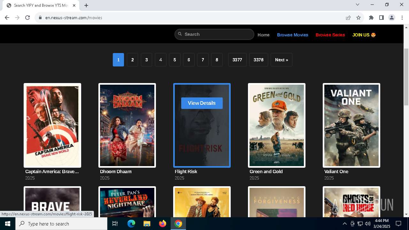Viewport: 409px width, 230px height.
Task: Open Browse Movies in navigation
Action: click(293, 35)
